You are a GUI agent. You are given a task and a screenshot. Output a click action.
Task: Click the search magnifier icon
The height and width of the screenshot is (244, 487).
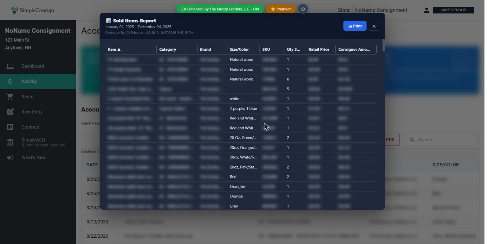[x=412, y=140]
